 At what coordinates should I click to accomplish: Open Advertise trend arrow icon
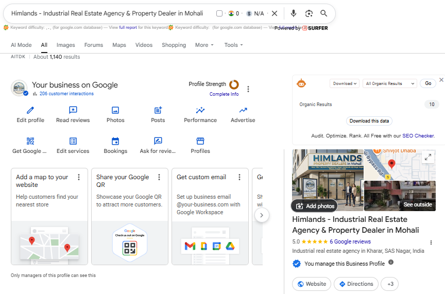(243, 110)
